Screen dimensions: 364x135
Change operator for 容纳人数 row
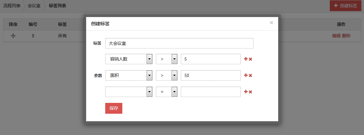167,59
